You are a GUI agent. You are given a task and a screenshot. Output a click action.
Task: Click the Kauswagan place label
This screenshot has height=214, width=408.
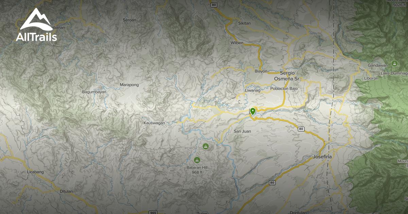(x=154, y=123)
